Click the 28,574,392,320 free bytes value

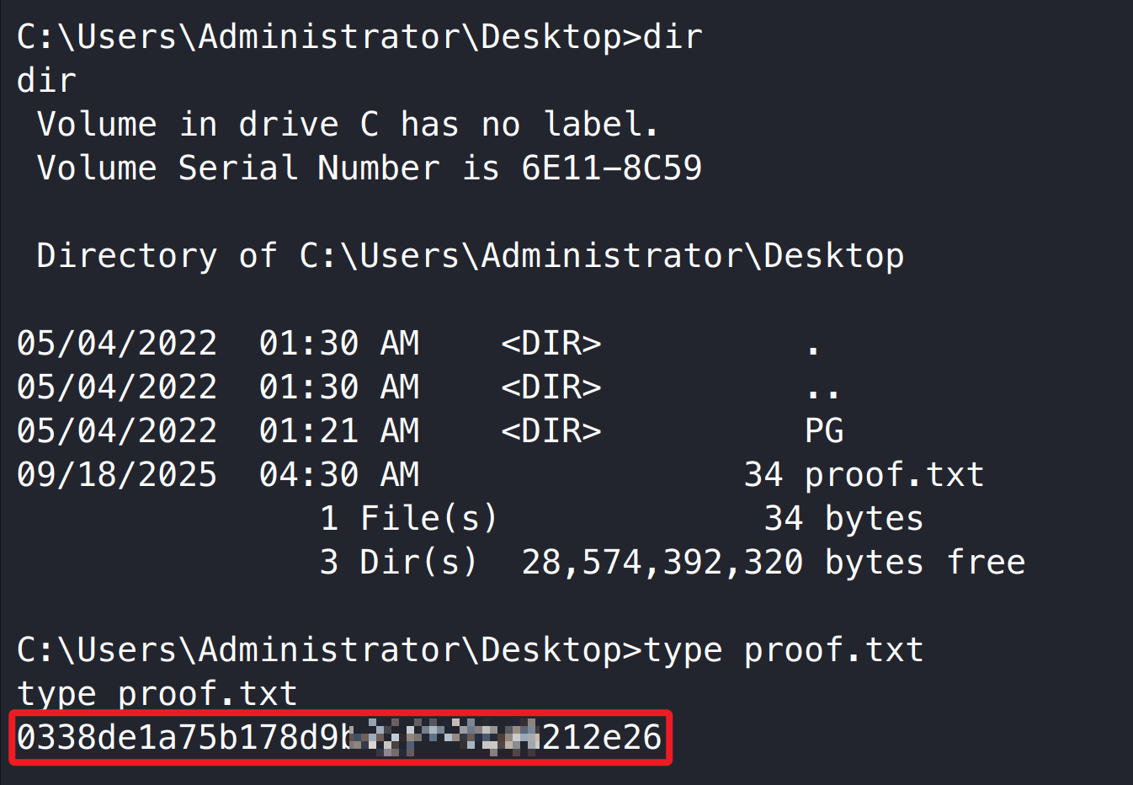pyautogui.click(x=662, y=563)
